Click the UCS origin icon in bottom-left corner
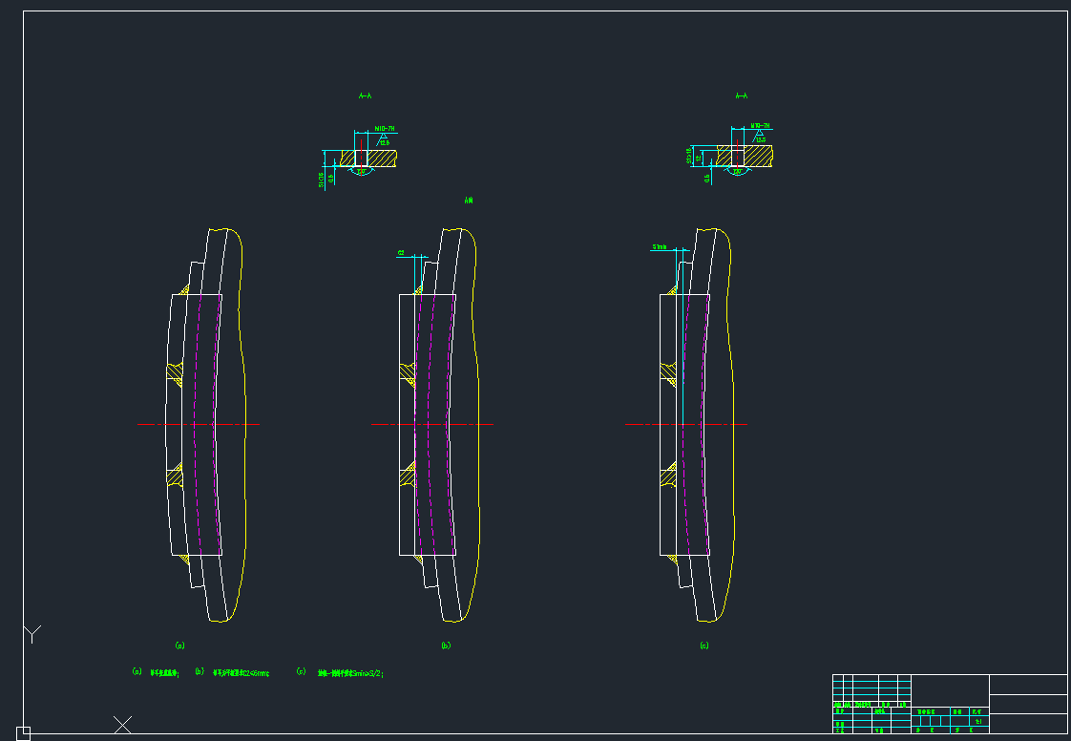The image size is (1071, 741). (24, 733)
